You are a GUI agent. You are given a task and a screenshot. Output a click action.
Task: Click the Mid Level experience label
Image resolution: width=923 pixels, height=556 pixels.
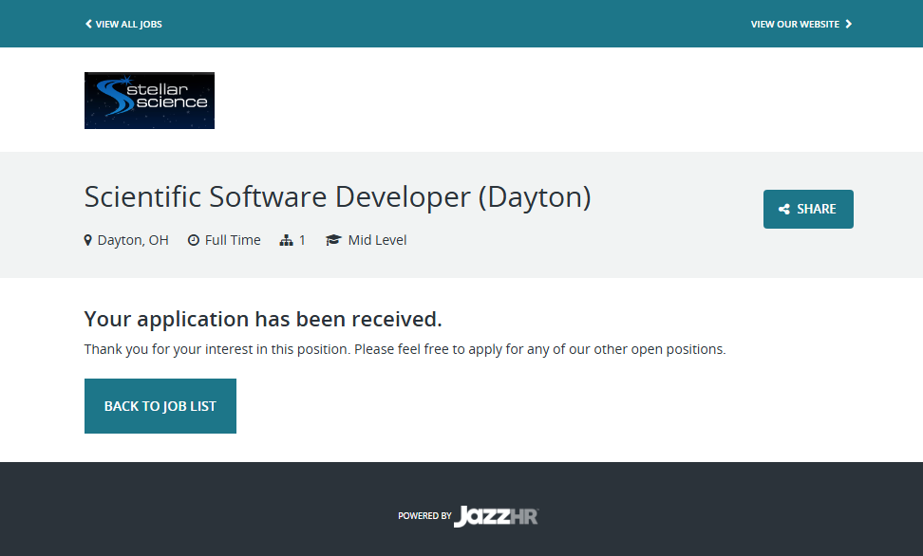point(377,240)
